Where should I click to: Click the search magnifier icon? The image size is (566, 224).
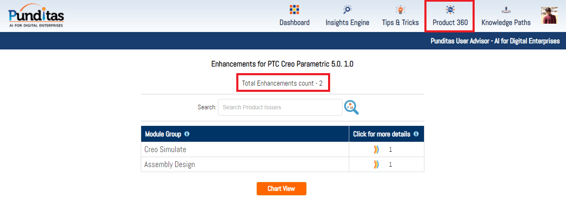351,107
